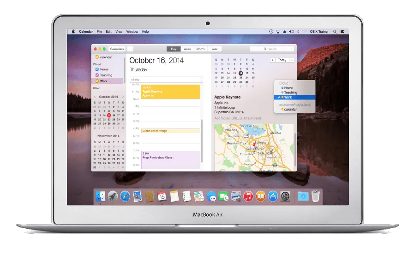
Task: Click next day arrow beside Today
Action: (292, 60)
